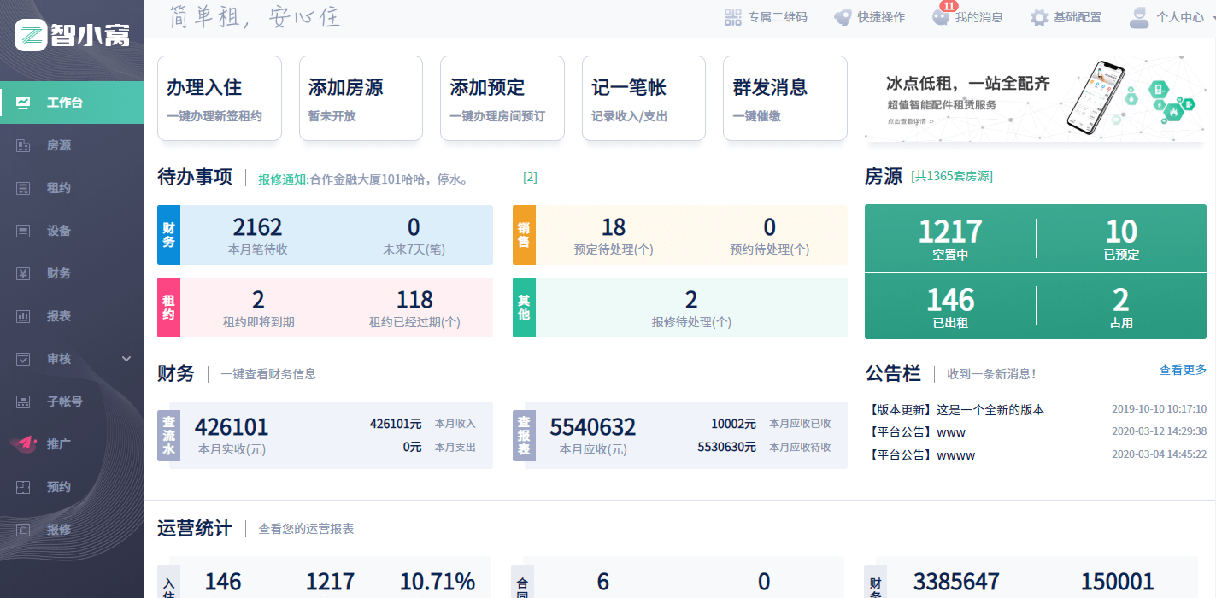Image resolution: width=1216 pixels, height=598 pixels.
Task: Click the 推广 paper plane icon
Action: tap(24, 443)
